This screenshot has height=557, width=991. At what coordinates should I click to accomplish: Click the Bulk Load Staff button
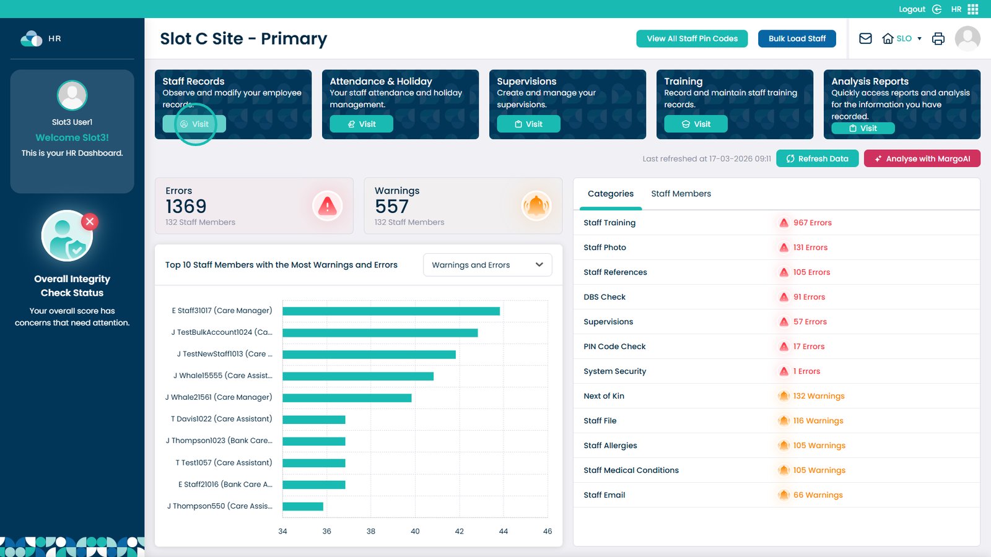coord(797,38)
